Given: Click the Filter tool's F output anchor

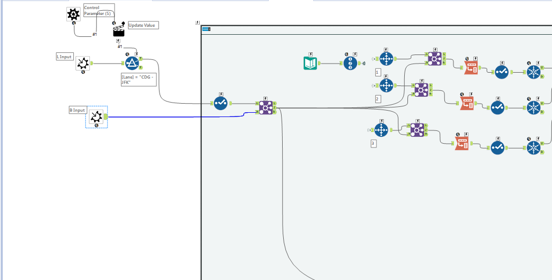Looking at the screenshot, I should 141,67.
